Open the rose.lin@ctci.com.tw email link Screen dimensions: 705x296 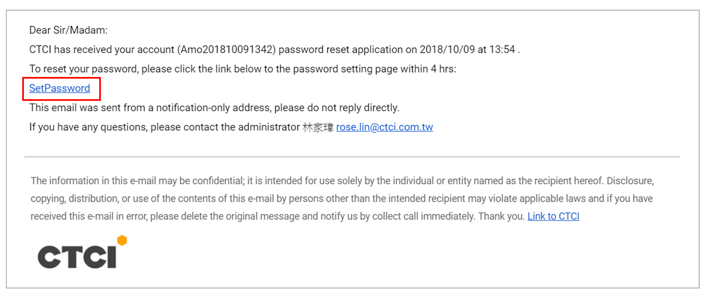coord(384,127)
